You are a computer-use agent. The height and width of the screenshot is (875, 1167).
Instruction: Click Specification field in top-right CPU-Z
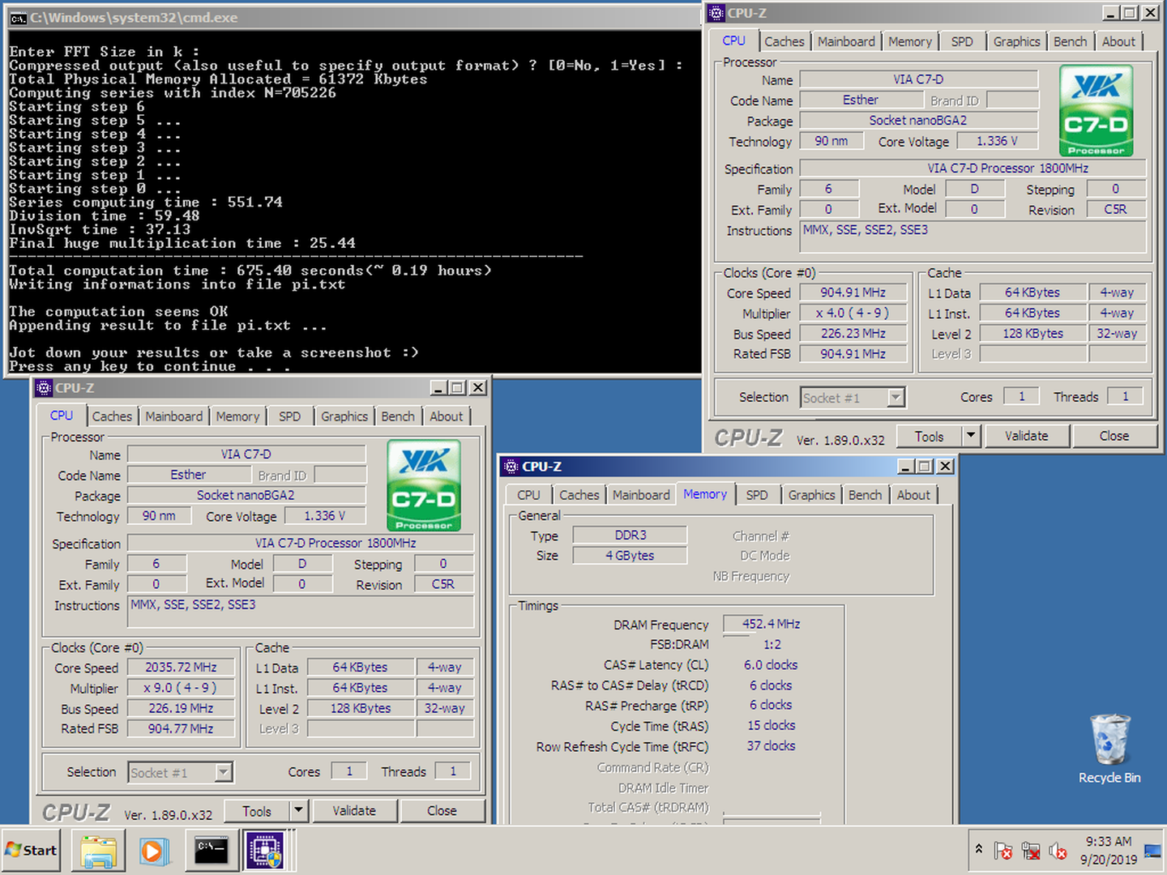(973, 169)
